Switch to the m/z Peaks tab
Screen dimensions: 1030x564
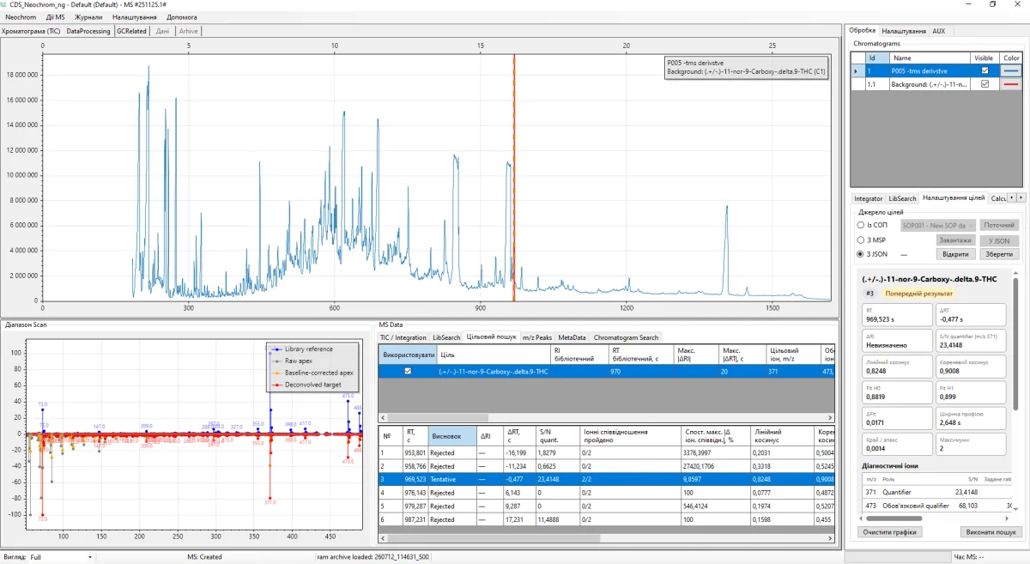[x=537, y=337]
